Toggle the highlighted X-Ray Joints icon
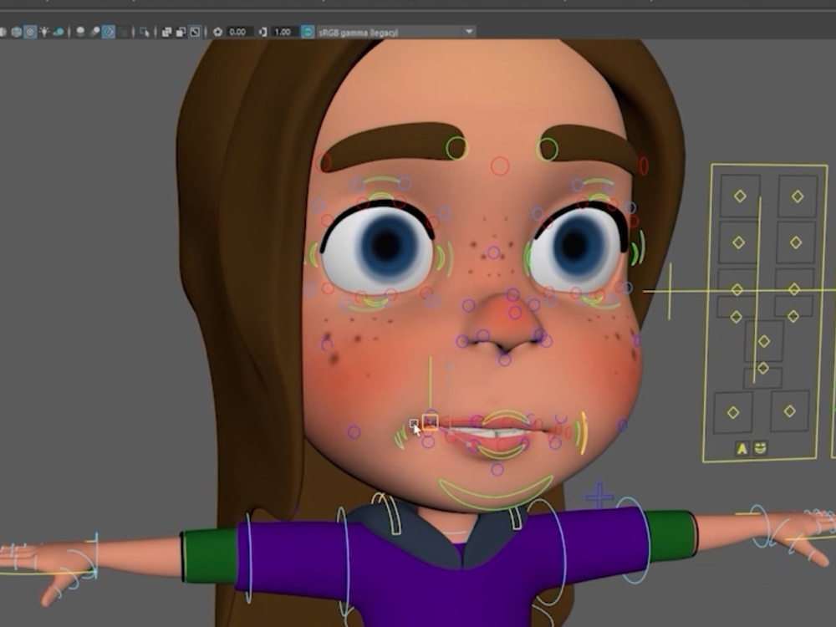Image resolution: width=836 pixels, height=627 pixels. (195, 32)
